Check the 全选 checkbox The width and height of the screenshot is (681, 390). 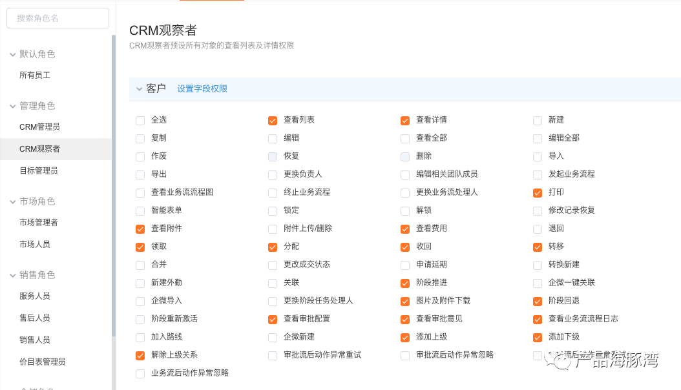[x=140, y=121]
